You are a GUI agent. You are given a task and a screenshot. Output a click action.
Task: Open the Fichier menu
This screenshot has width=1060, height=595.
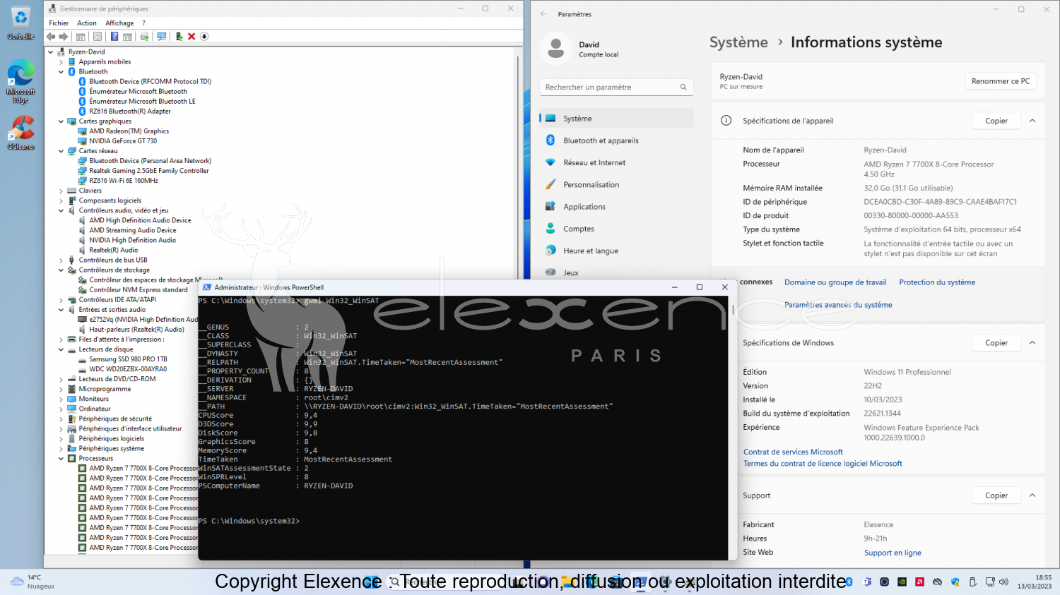59,23
